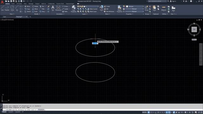
Task: Click the command line input area
Action: tap(102, 110)
